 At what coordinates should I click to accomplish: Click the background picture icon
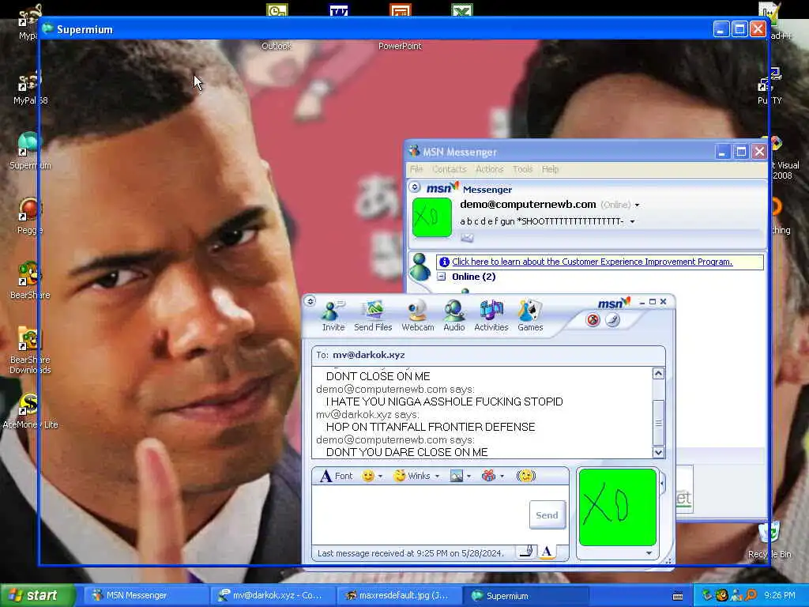tap(457, 476)
